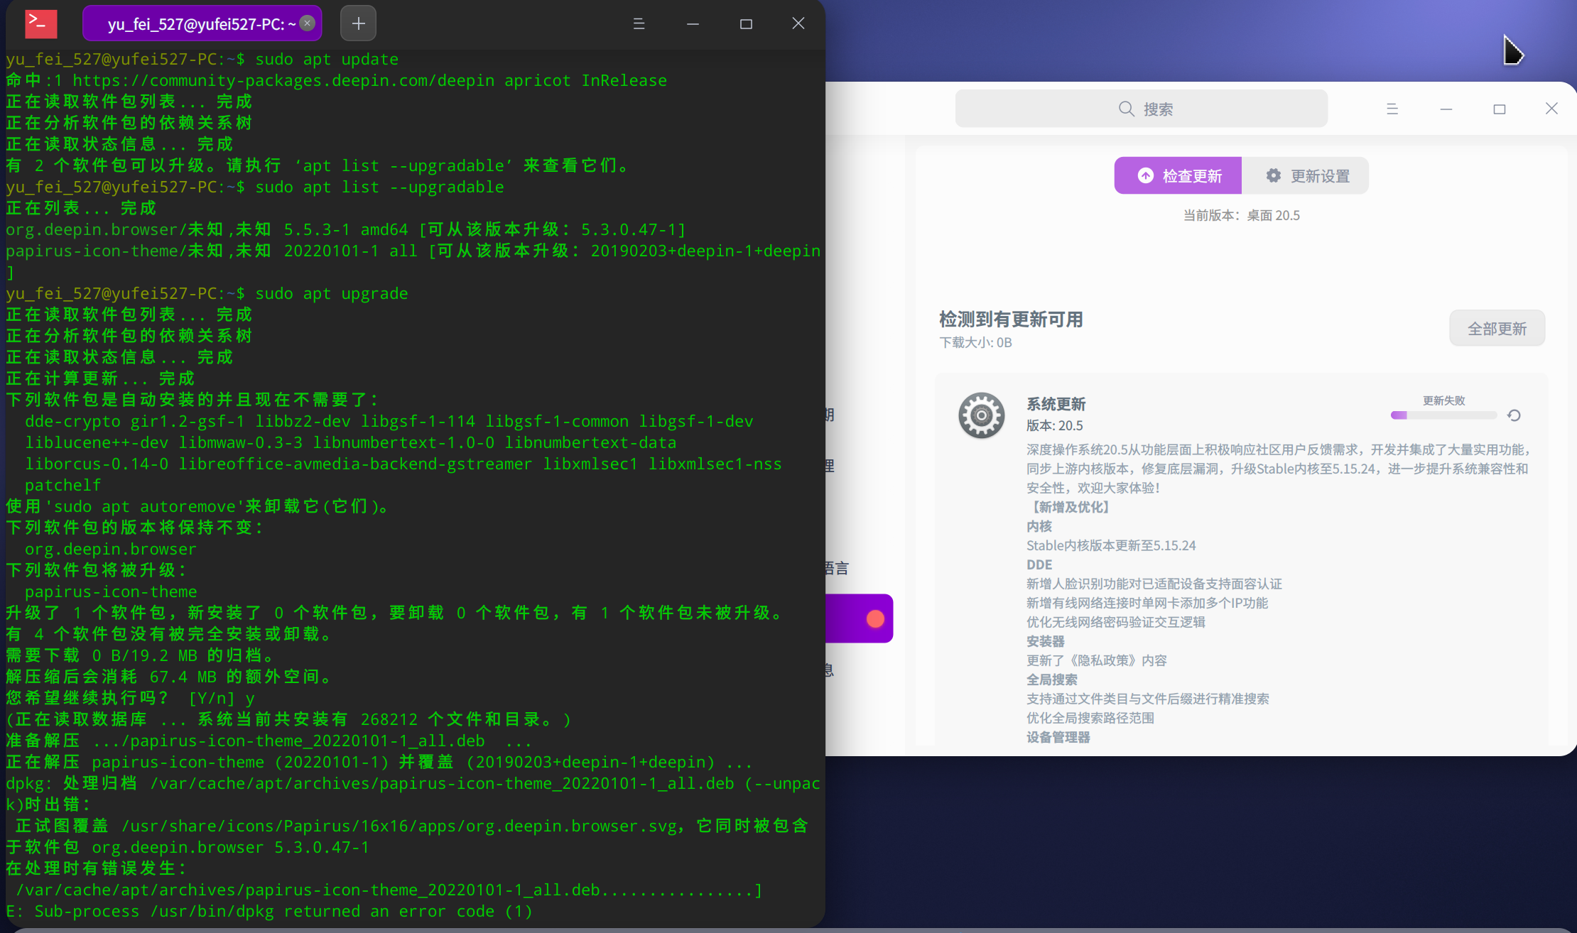This screenshot has height=933, width=1577.
Task: Click the 语言 sidebar entry
Action: pyautogui.click(x=838, y=568)
